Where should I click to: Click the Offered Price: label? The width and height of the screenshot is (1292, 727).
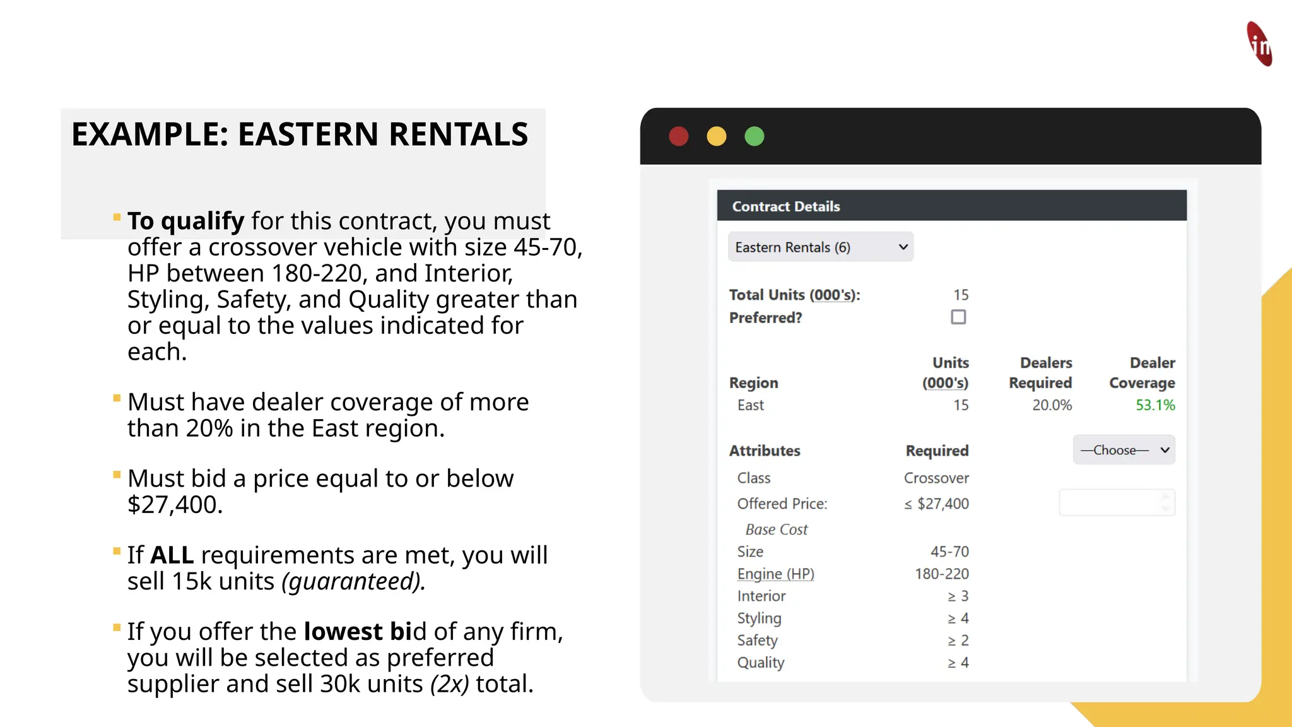[782, 504]
